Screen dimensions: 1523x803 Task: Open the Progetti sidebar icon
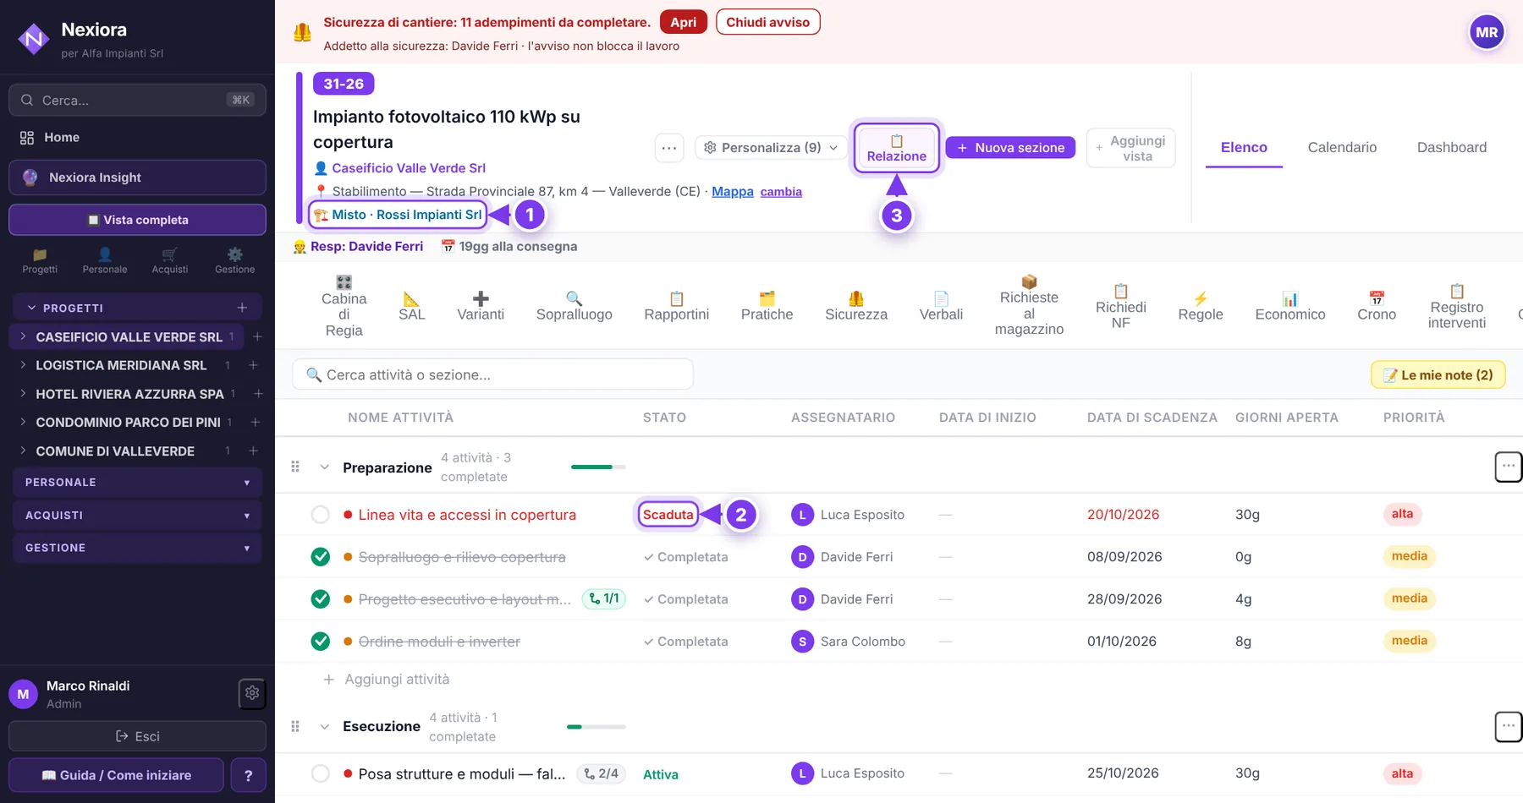pos(40,260)
